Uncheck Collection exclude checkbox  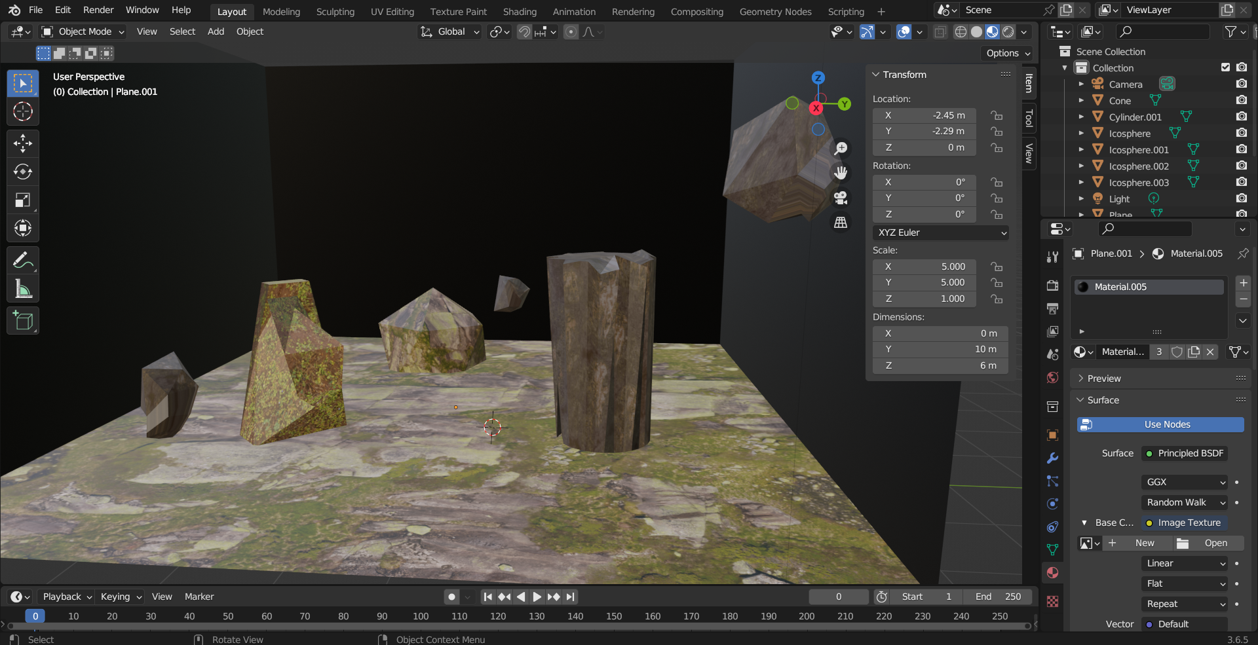tap(1225, 67)
